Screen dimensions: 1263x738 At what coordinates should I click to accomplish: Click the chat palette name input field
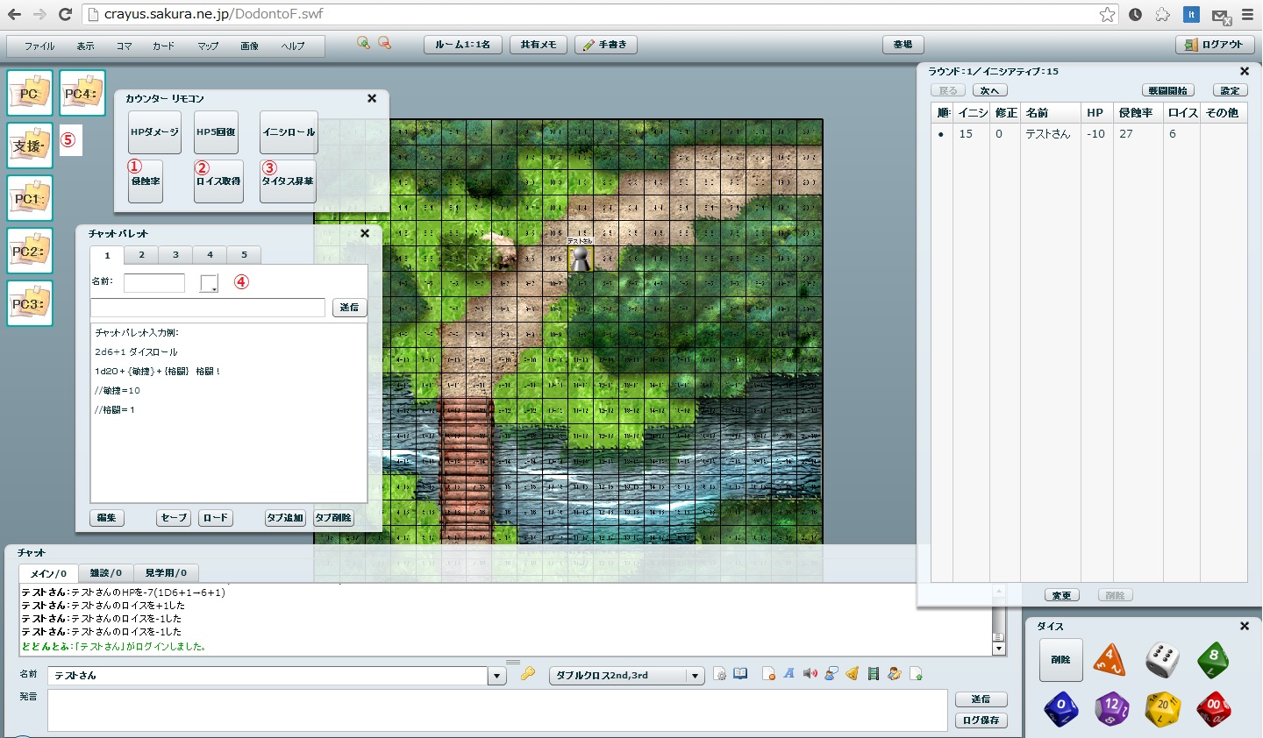point(154,282)
